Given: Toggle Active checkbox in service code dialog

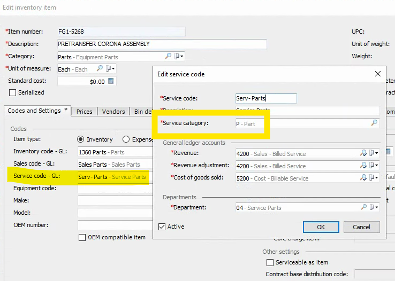Looking at the screenshot, I should coord(162,227).
